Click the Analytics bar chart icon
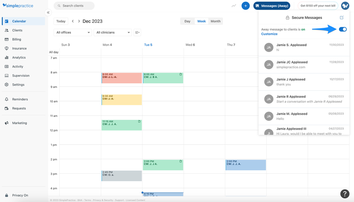 [7, 57]
